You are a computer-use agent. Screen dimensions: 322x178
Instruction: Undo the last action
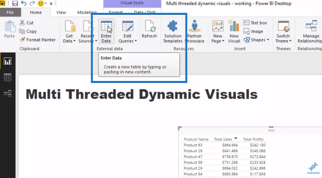pyautogui.click(x=24, y=3)
